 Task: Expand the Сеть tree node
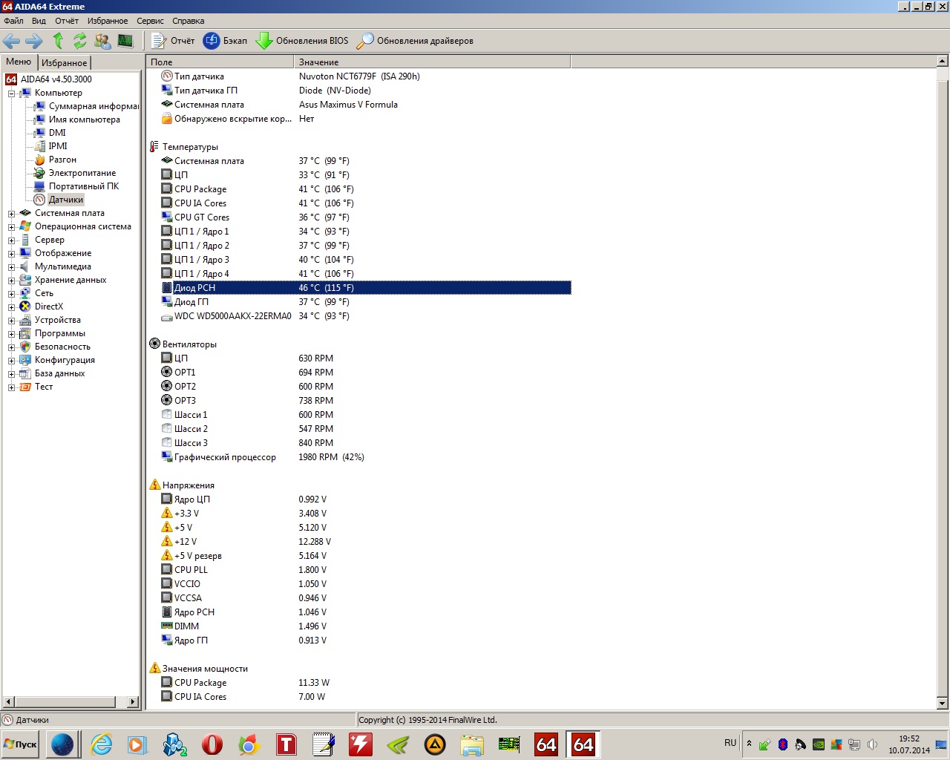point(11,294)
